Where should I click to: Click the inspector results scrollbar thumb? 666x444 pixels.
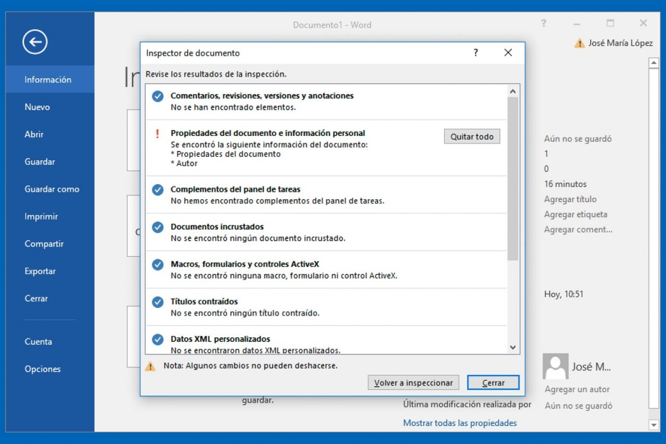[x=513, y=179]
